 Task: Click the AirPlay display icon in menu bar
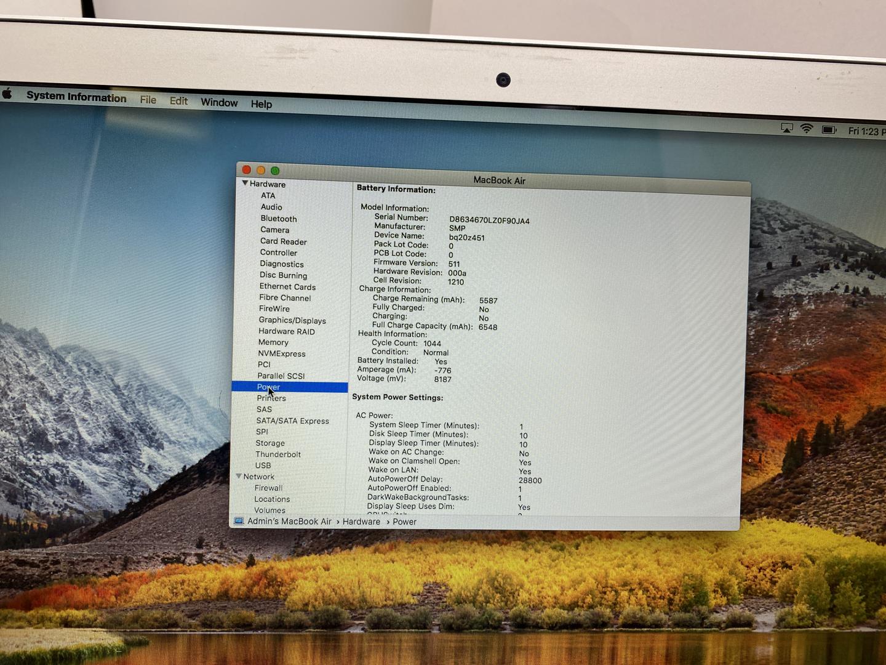(786, 128)
